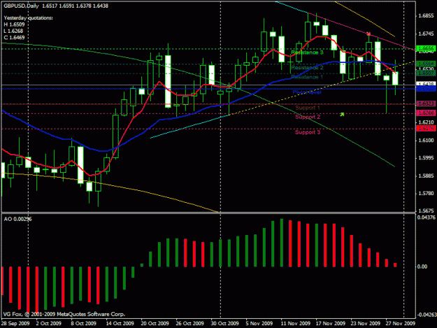This screenshot has width=437, height=328.
Task: Click the -0.04263 AO scale value
Action: pos(427,315)
